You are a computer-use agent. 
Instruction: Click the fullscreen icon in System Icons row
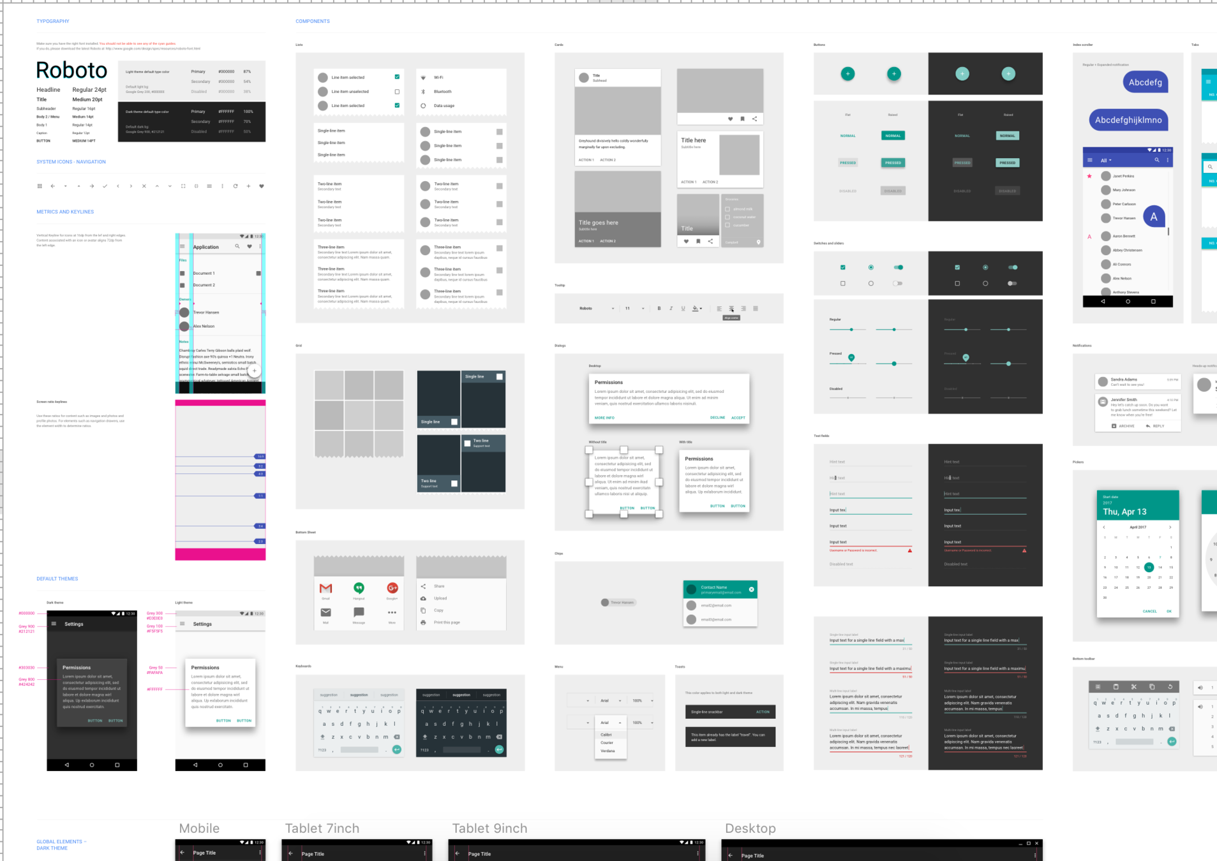coord(183,186)
